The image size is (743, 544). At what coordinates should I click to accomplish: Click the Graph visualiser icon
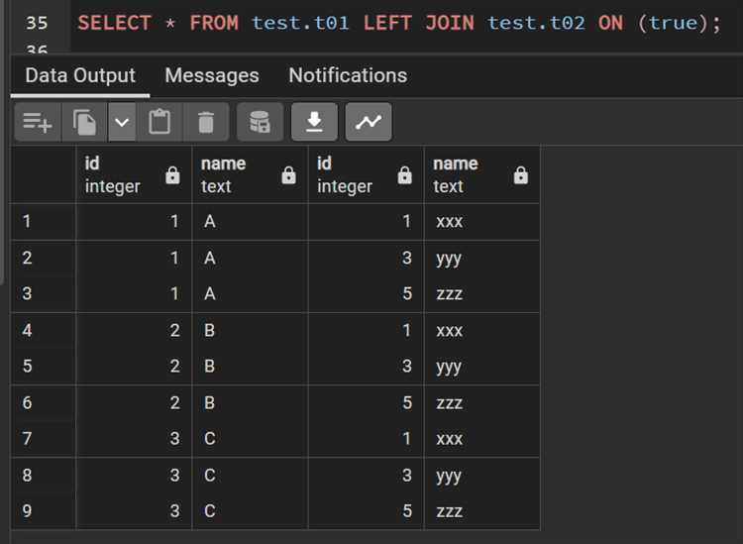click(369, 122)
